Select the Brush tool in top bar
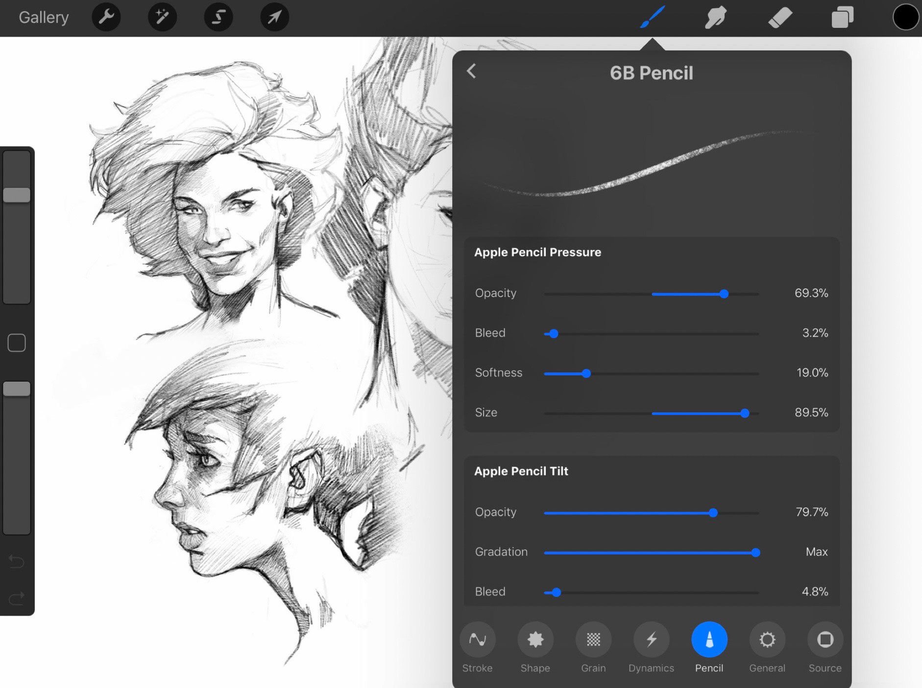The image size is (922, 688). [x=652, y=17]
